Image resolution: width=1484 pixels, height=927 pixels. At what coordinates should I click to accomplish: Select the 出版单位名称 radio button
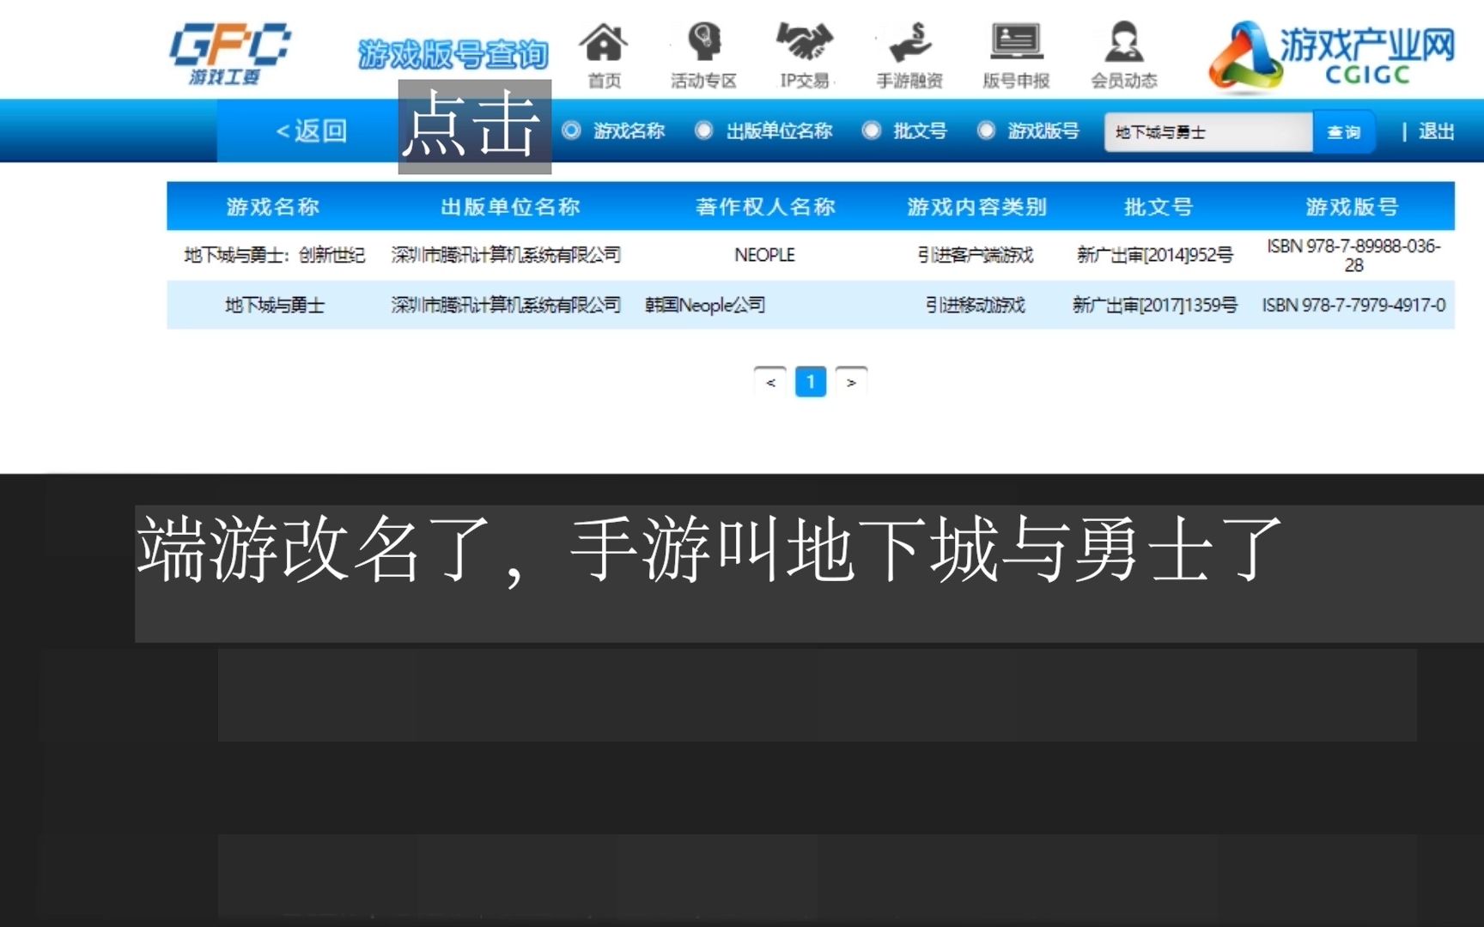[703, 130]
